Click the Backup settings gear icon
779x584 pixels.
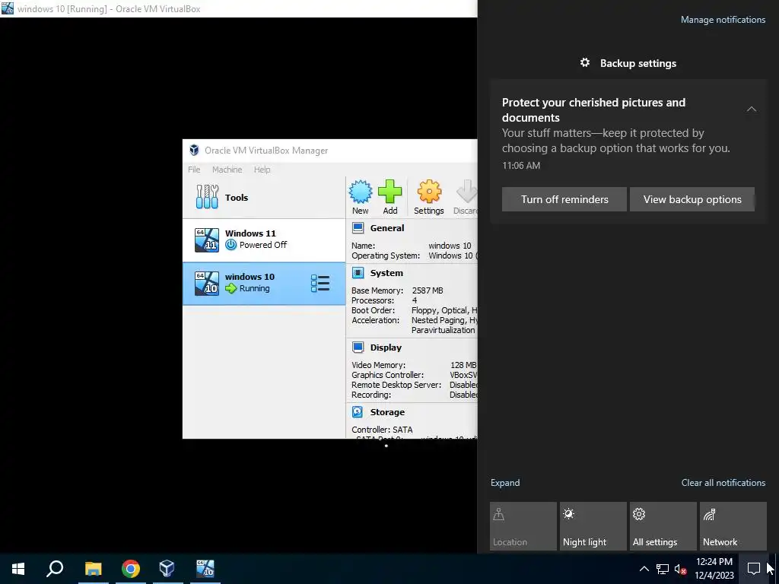click(x=585, y=62)
